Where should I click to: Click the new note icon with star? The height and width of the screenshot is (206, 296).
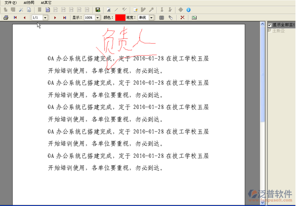pyautogui.click(x=135, y=10)
